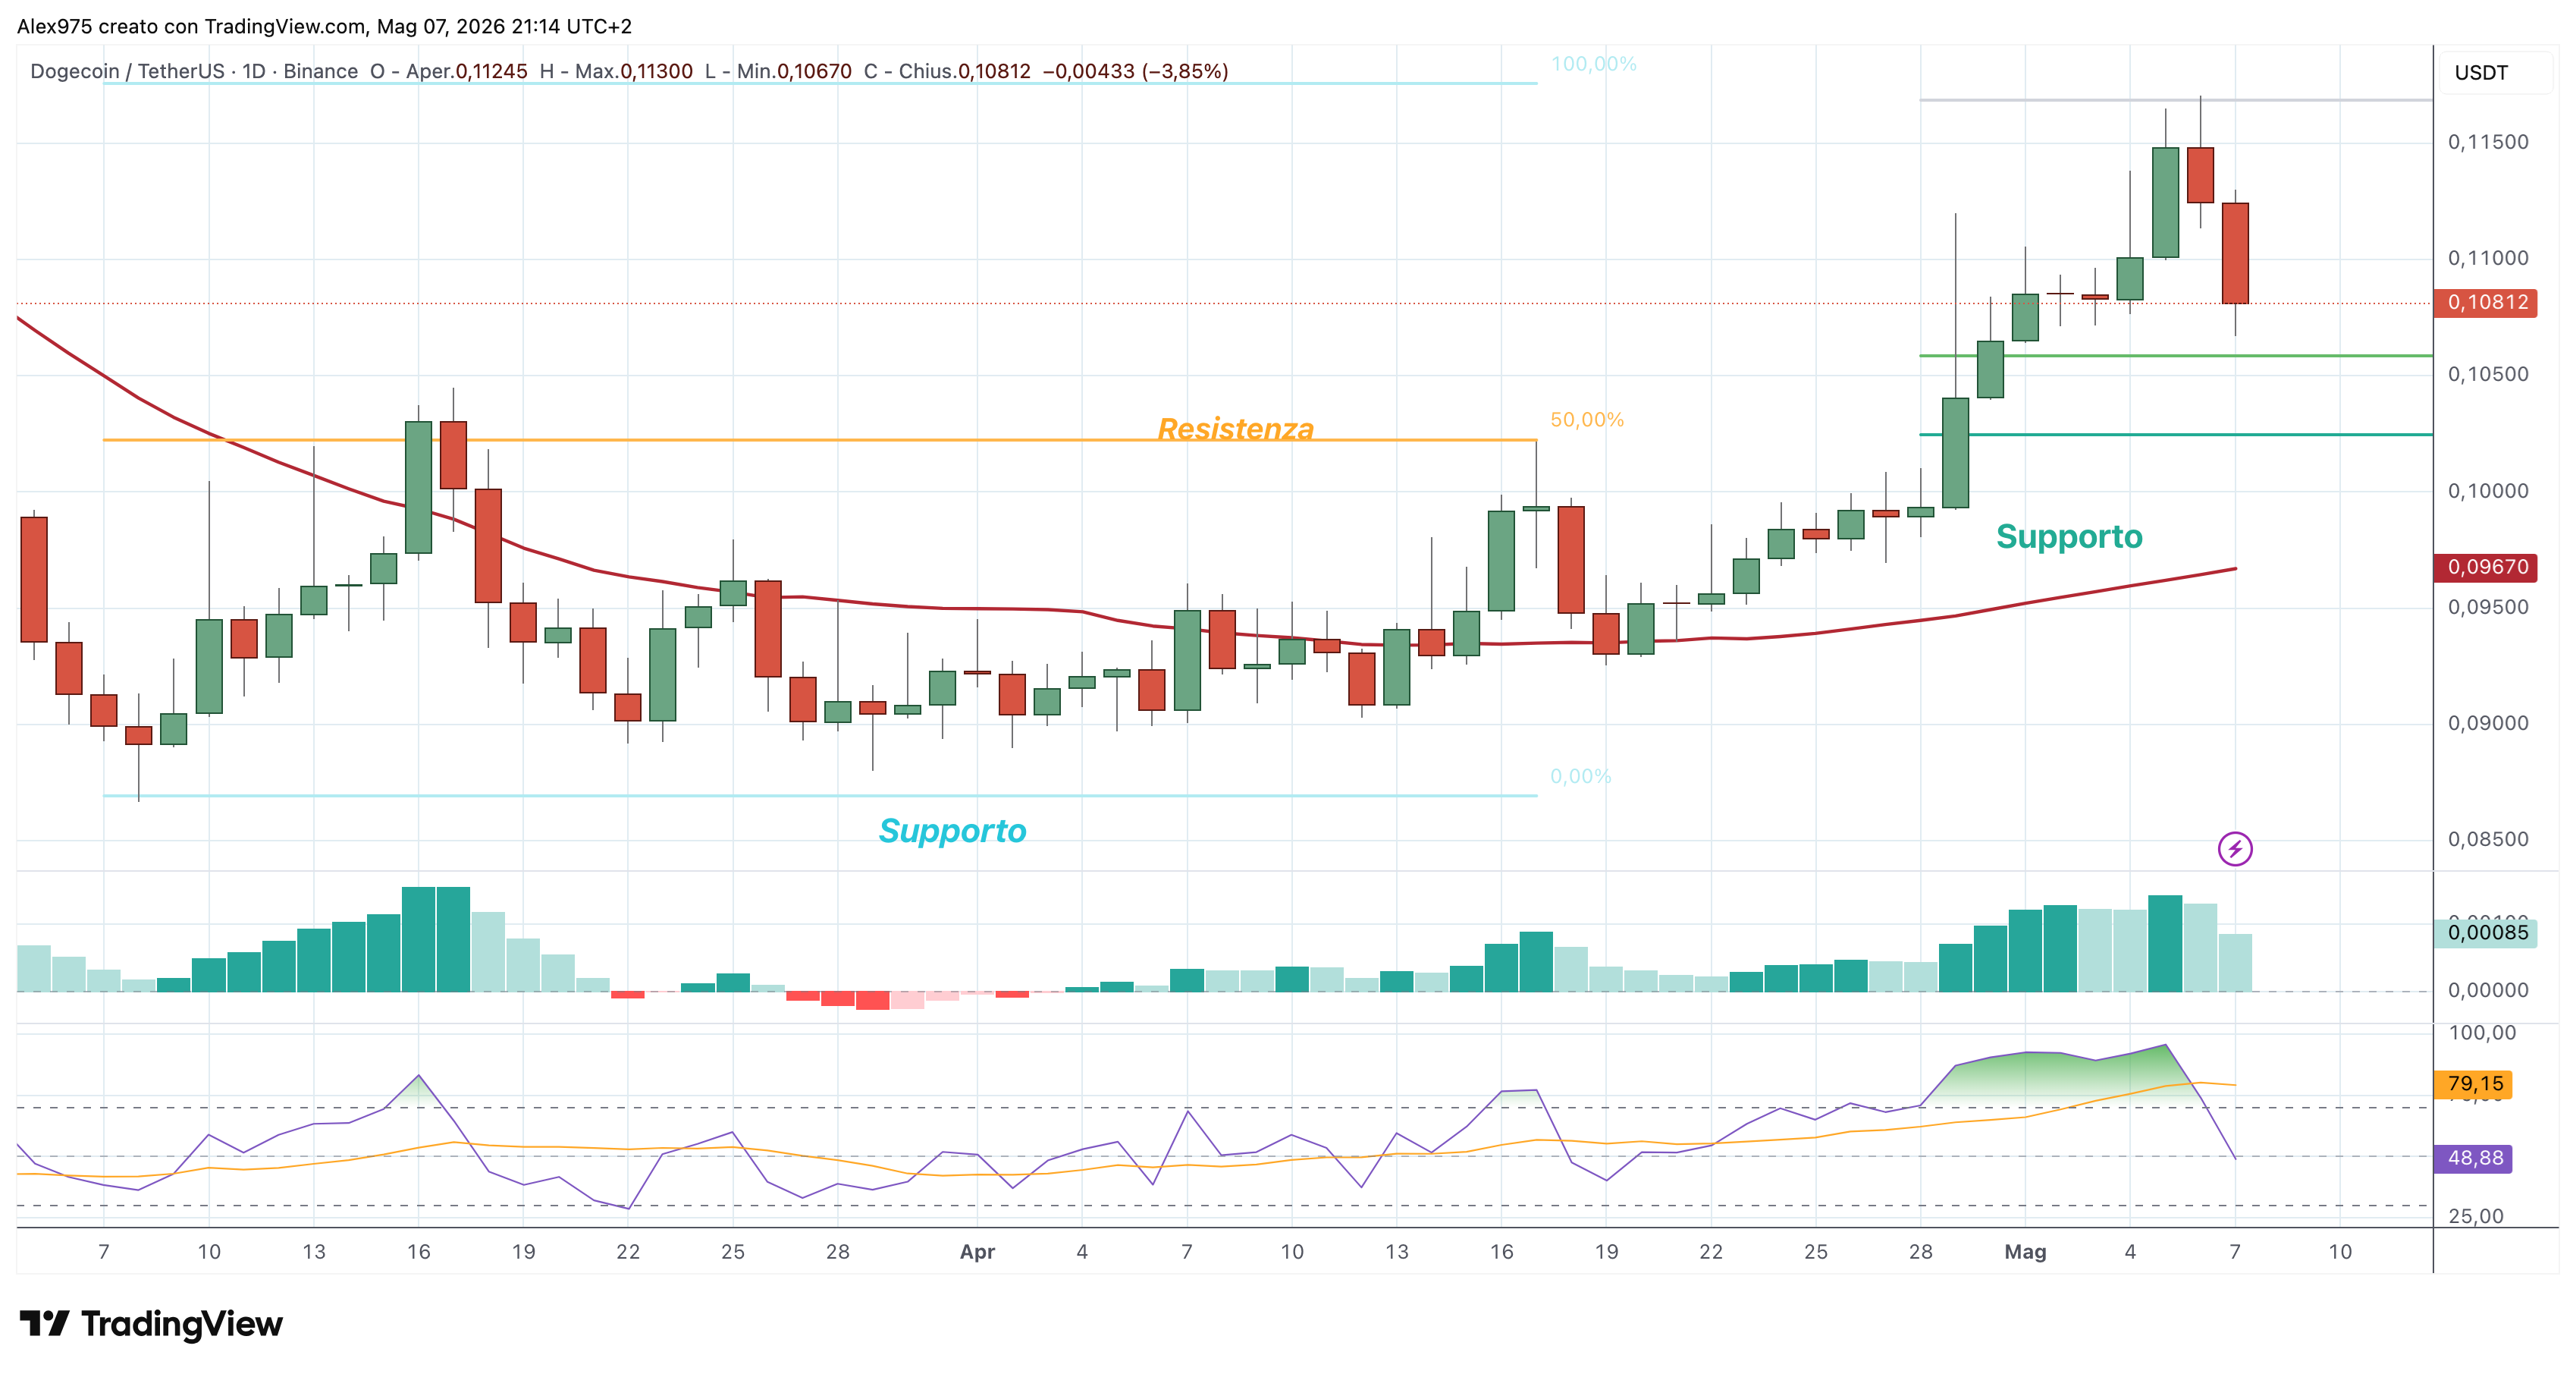Click the TradingView logo
Viewport: 2576px width, 1374px height.
[151, 1323]
